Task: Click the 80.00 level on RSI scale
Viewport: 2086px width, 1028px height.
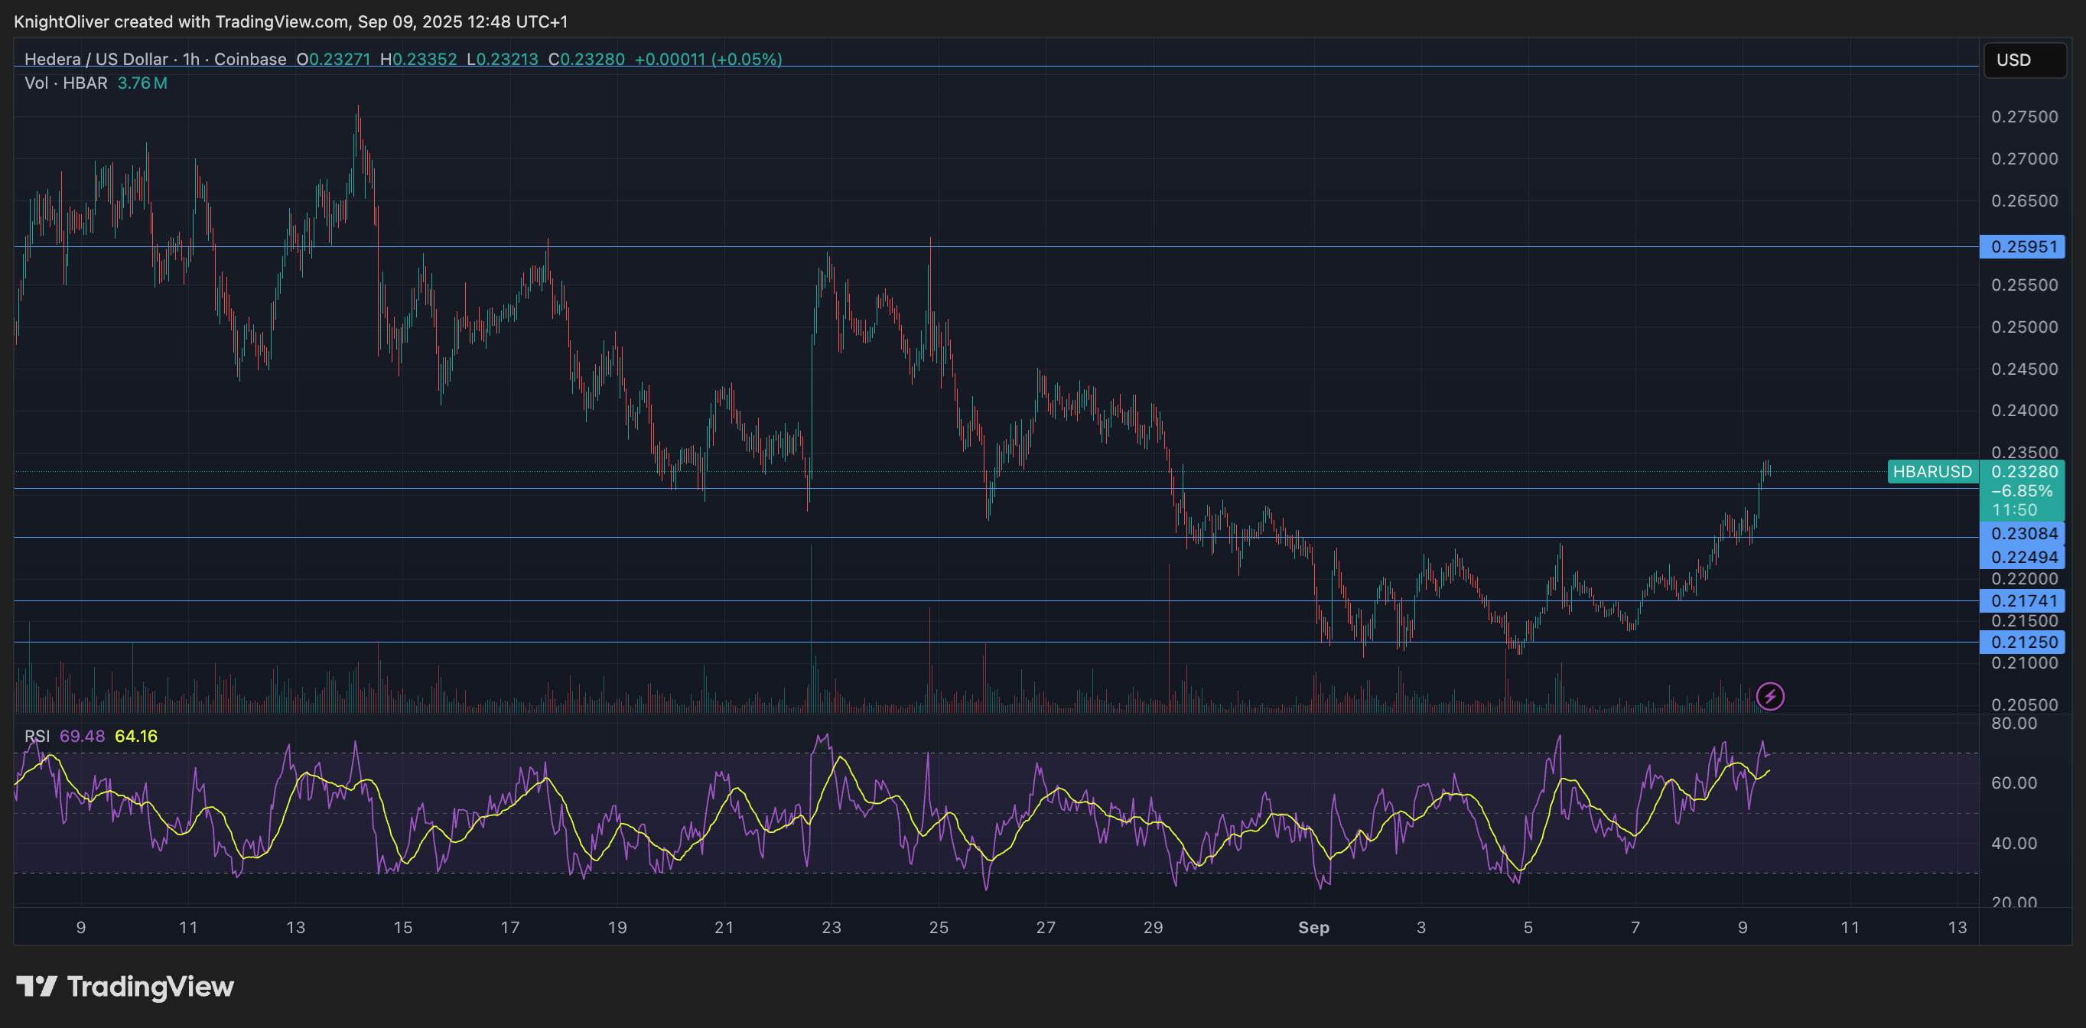Action: (x=2013, y=723)
